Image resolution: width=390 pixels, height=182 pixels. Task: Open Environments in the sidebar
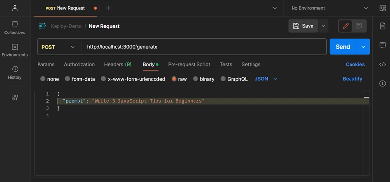(15, 50)
